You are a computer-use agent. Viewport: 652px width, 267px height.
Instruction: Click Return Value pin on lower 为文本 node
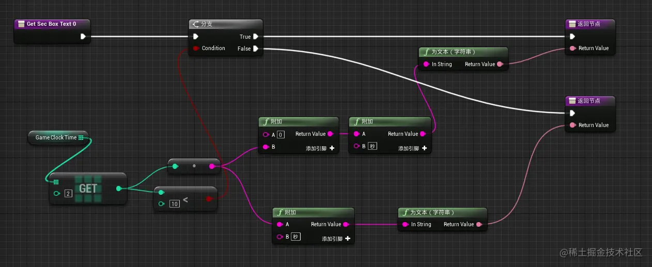coord(479,225)
